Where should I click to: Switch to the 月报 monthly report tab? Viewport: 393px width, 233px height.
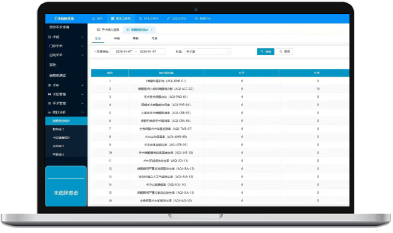[x=154, y=38]
